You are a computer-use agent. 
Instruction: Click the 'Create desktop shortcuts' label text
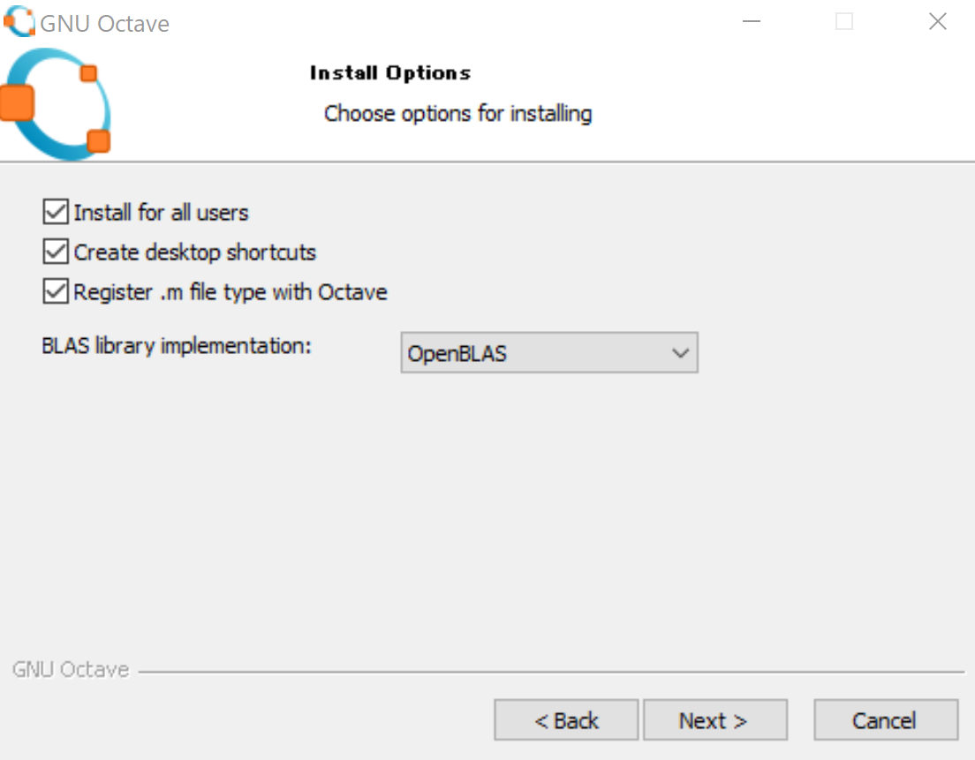click(x=194, y=252)
